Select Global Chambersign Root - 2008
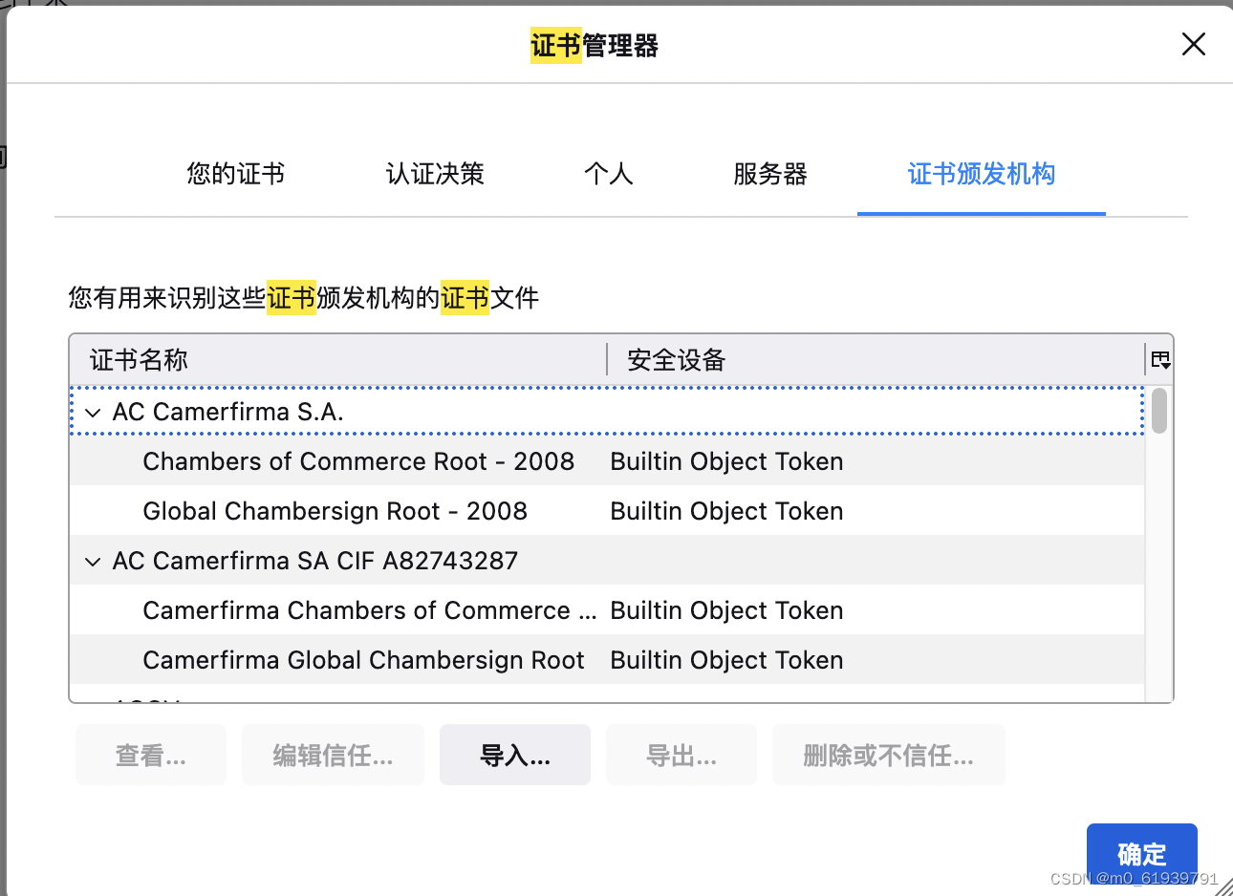Screen dimensions: 1233x896 [x=335, y=511]
